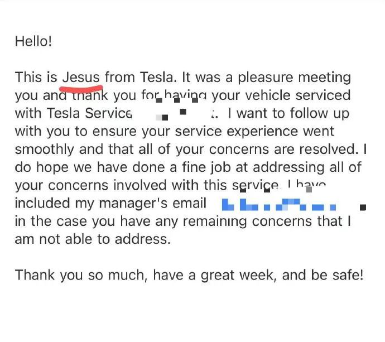Screen dimensions: 385x342
Task: Click the word "addressing"
Action: coord(288,168)
